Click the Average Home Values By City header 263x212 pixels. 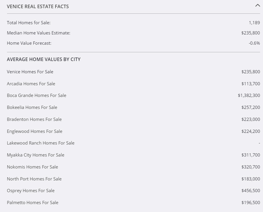44,59
